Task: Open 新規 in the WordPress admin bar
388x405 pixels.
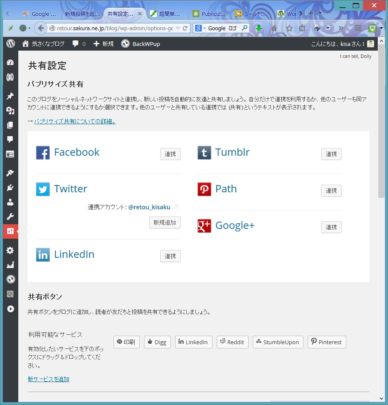Action: click(103, 44)
